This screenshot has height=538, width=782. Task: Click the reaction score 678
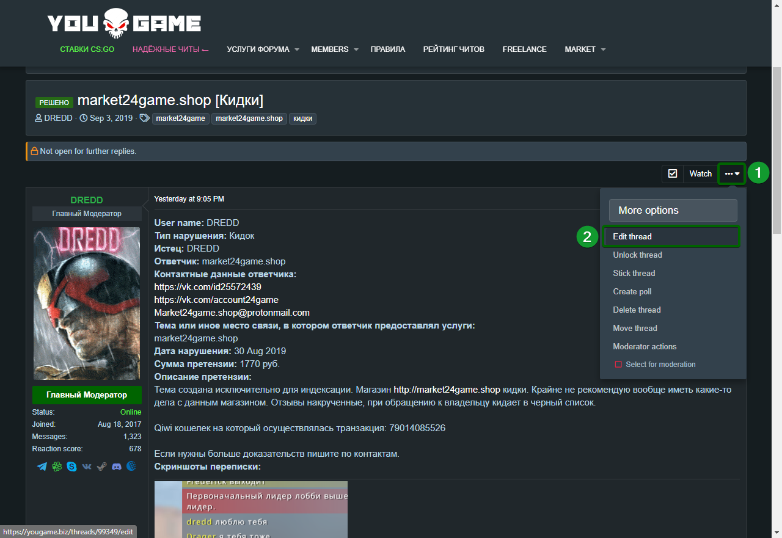[x=135, y=449]
